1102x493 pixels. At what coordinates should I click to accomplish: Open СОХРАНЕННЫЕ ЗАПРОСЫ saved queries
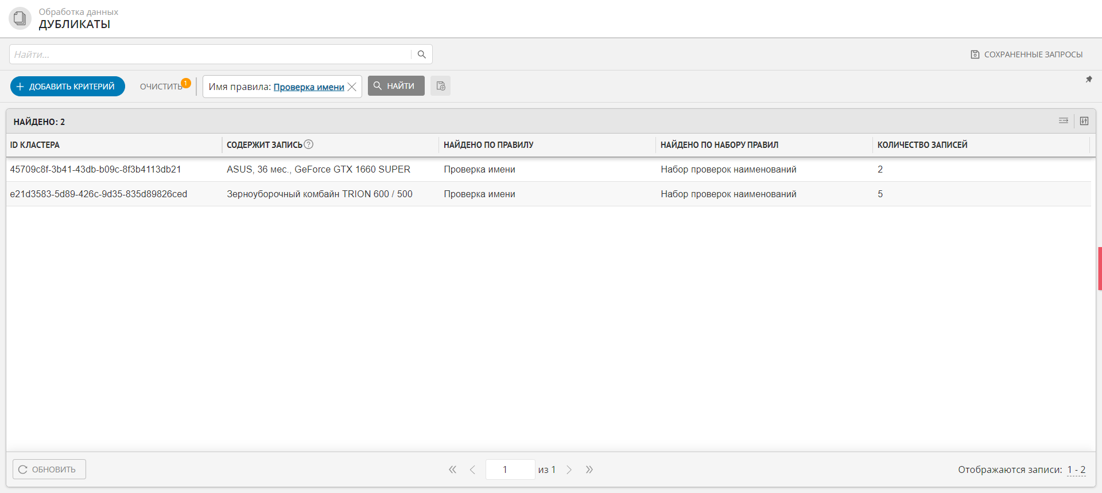pos(1027,54)
